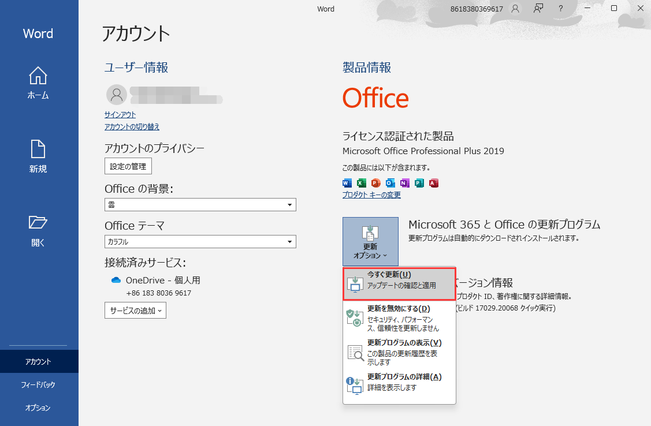Click account number 8618380369617 in title bar

click(x=477, y=9)
